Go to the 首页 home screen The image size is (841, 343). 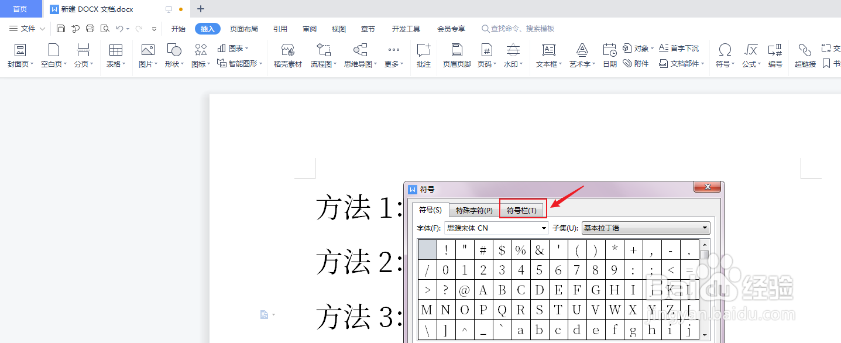[20, 8]
